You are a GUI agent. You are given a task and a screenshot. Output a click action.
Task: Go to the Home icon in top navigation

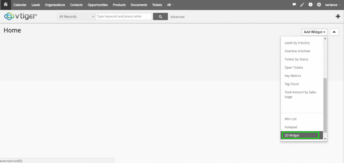point(6,5)
